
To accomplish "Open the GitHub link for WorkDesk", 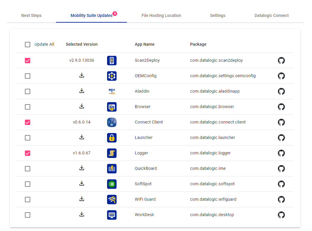I will (x=281, y=215).
